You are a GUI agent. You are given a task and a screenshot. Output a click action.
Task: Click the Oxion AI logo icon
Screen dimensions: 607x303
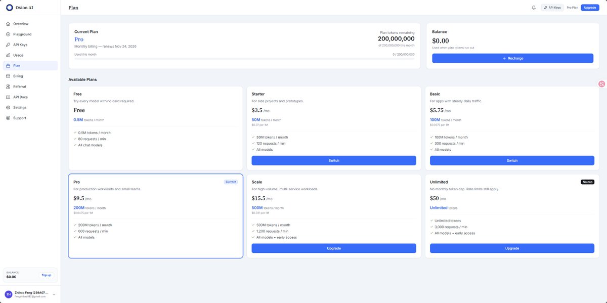9,8
